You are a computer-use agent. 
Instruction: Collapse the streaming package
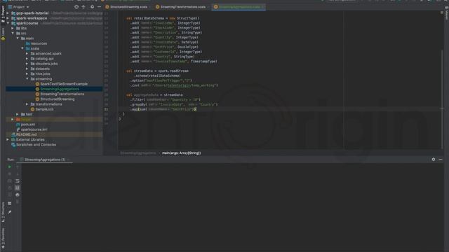[x=27, y=79]
